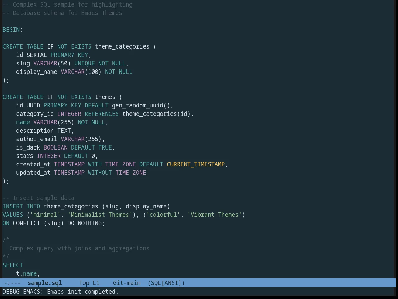The width and height of the screenshot is (398, 299).
Task: Click the sample.sql buffer name in mode line
Action: (45, 283)
